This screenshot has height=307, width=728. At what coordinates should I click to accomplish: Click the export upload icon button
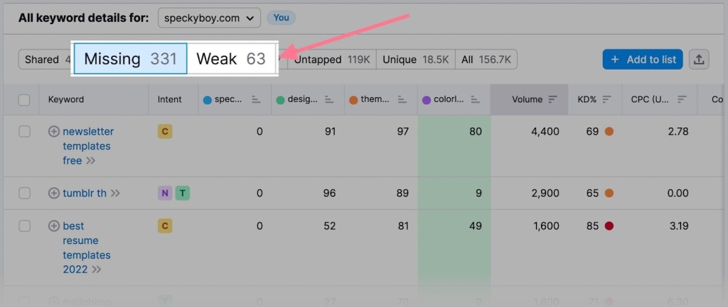click(x=699, y=60)
